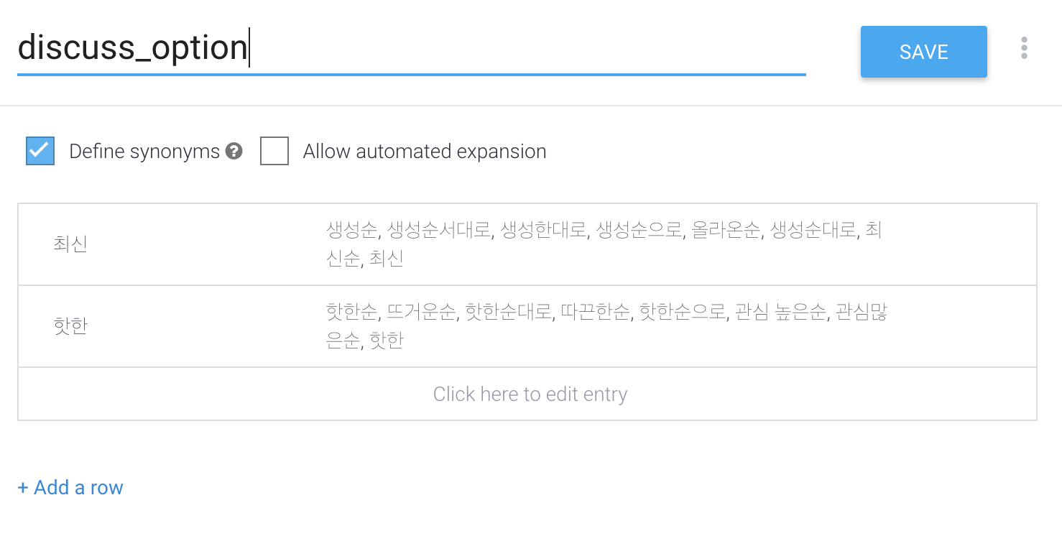Select the 생성순으로 synonym
The height and width of the screenshot is (536, 1062).
pyautogui.click(x=639, y=231)
